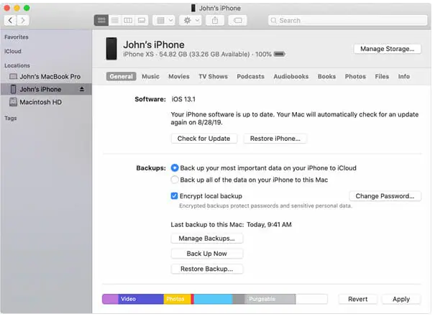The height and width of the screenshot is (319, 440).
Task: Switch to the Music tab
Action: [151, 76]
